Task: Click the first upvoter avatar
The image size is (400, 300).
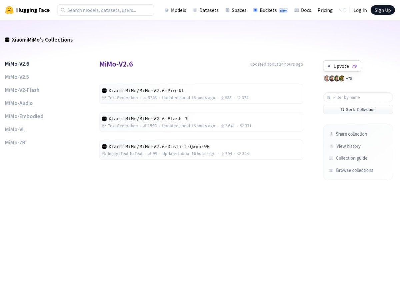Action: coord(327,78)
